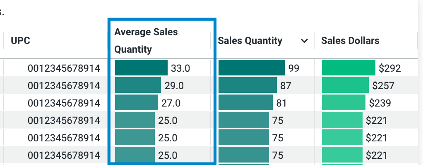423x165 pixels.
Task: Click the $239 value text
Action: pyautogui.click(x=380, y=103)
